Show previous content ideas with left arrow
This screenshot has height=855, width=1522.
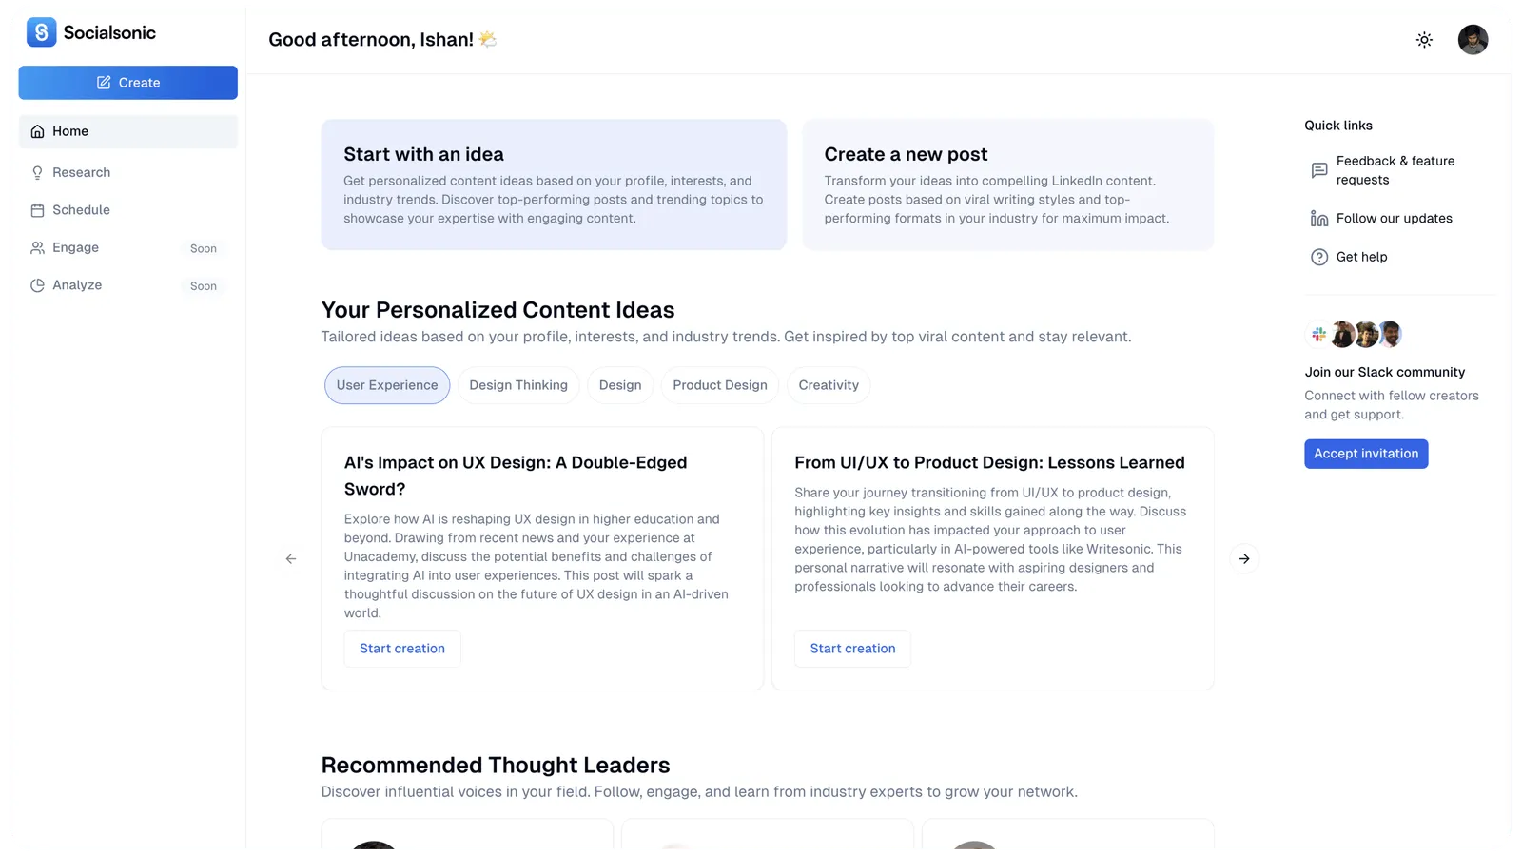coord(291,559)
